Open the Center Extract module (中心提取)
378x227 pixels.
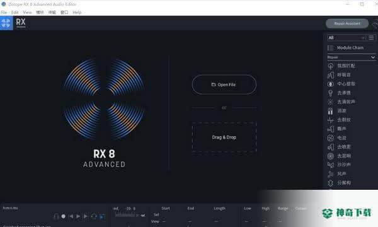[341, 84]
